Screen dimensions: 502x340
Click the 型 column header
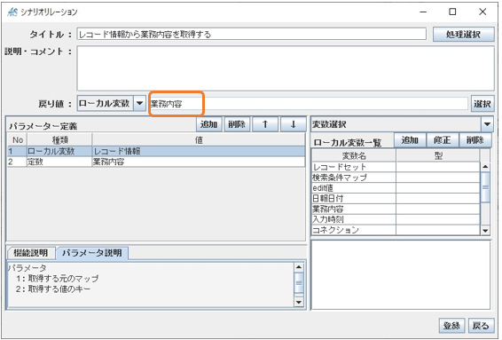tap(438, 155)
